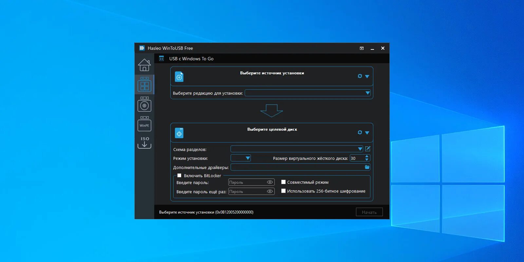
Task: Refresh the target disk list
Action: [360, 132]
